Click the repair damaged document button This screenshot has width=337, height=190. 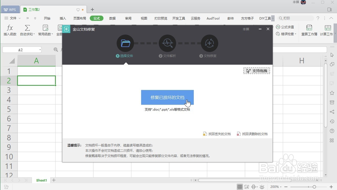[x=167, y=98]
